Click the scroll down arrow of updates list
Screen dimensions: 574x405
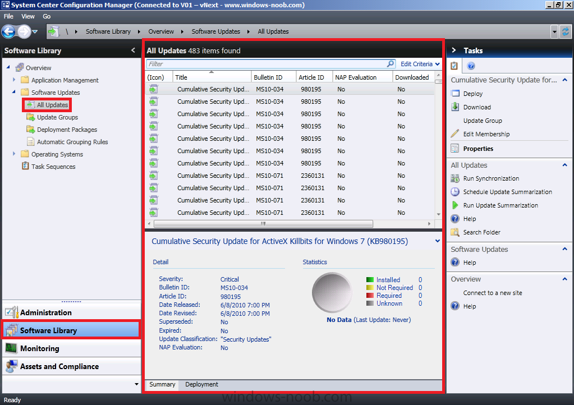click(x=438, y=214)
